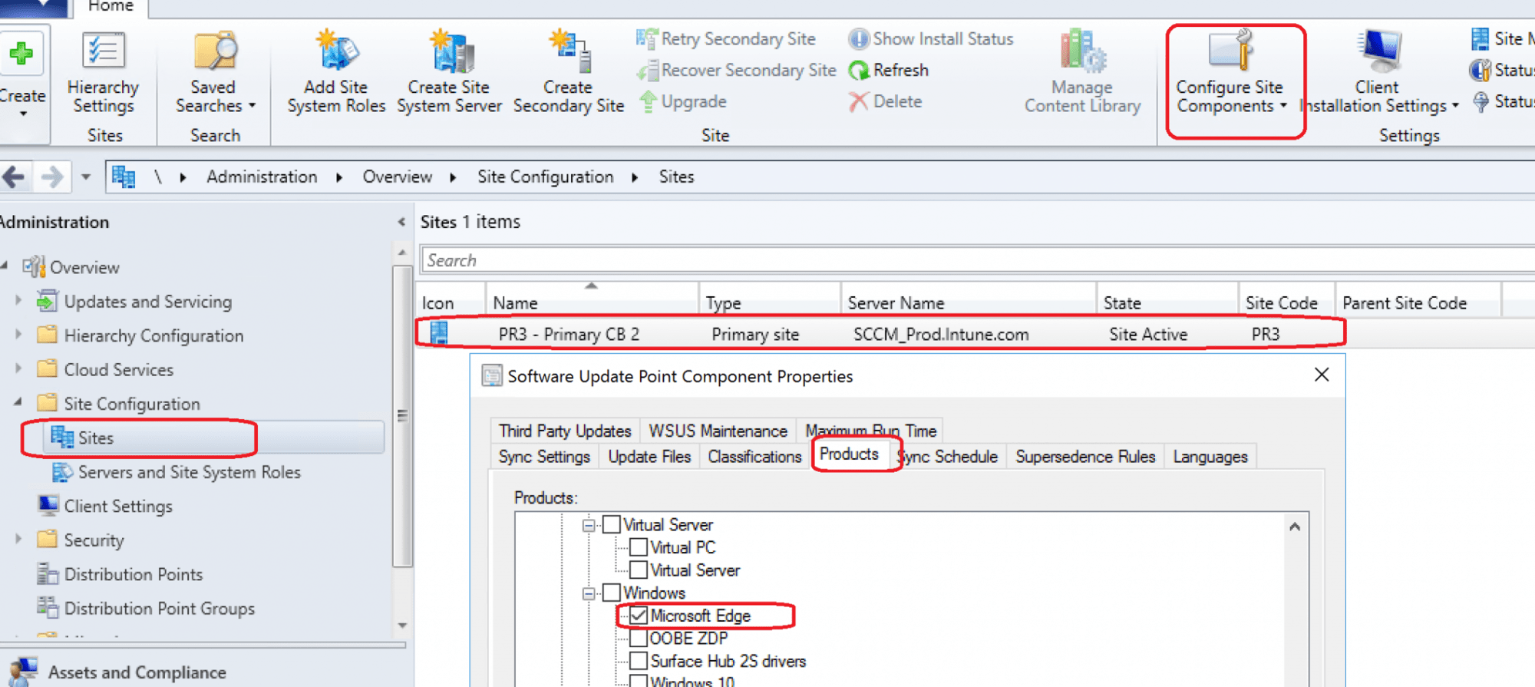Switch to the Classifications tab
The image size is (1535, 687).
pyautogui.click(x=754, y=457)
